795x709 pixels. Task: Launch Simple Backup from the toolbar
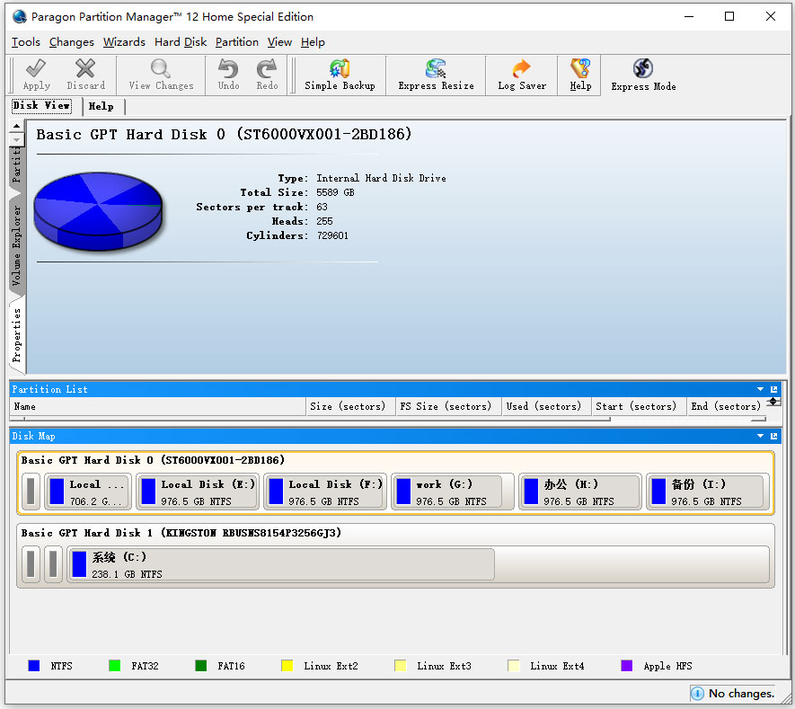[339, 75]
